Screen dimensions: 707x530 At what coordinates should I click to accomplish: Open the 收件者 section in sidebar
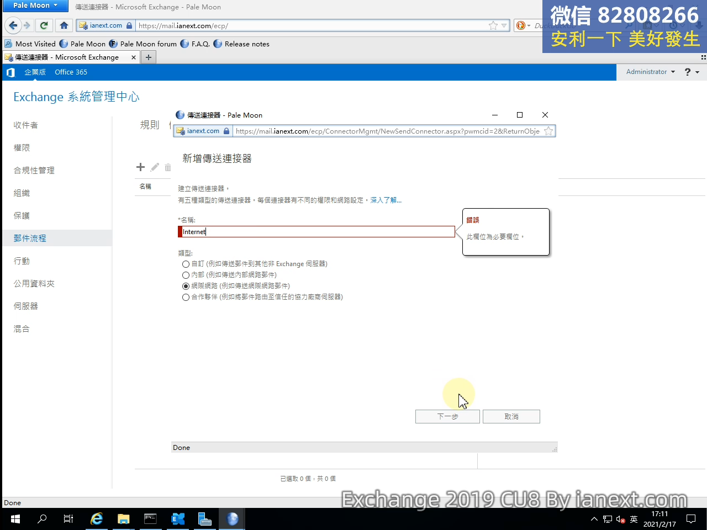(x=26, y=125)
